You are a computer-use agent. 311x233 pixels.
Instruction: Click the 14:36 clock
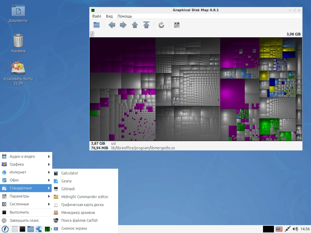coord(305,229)
